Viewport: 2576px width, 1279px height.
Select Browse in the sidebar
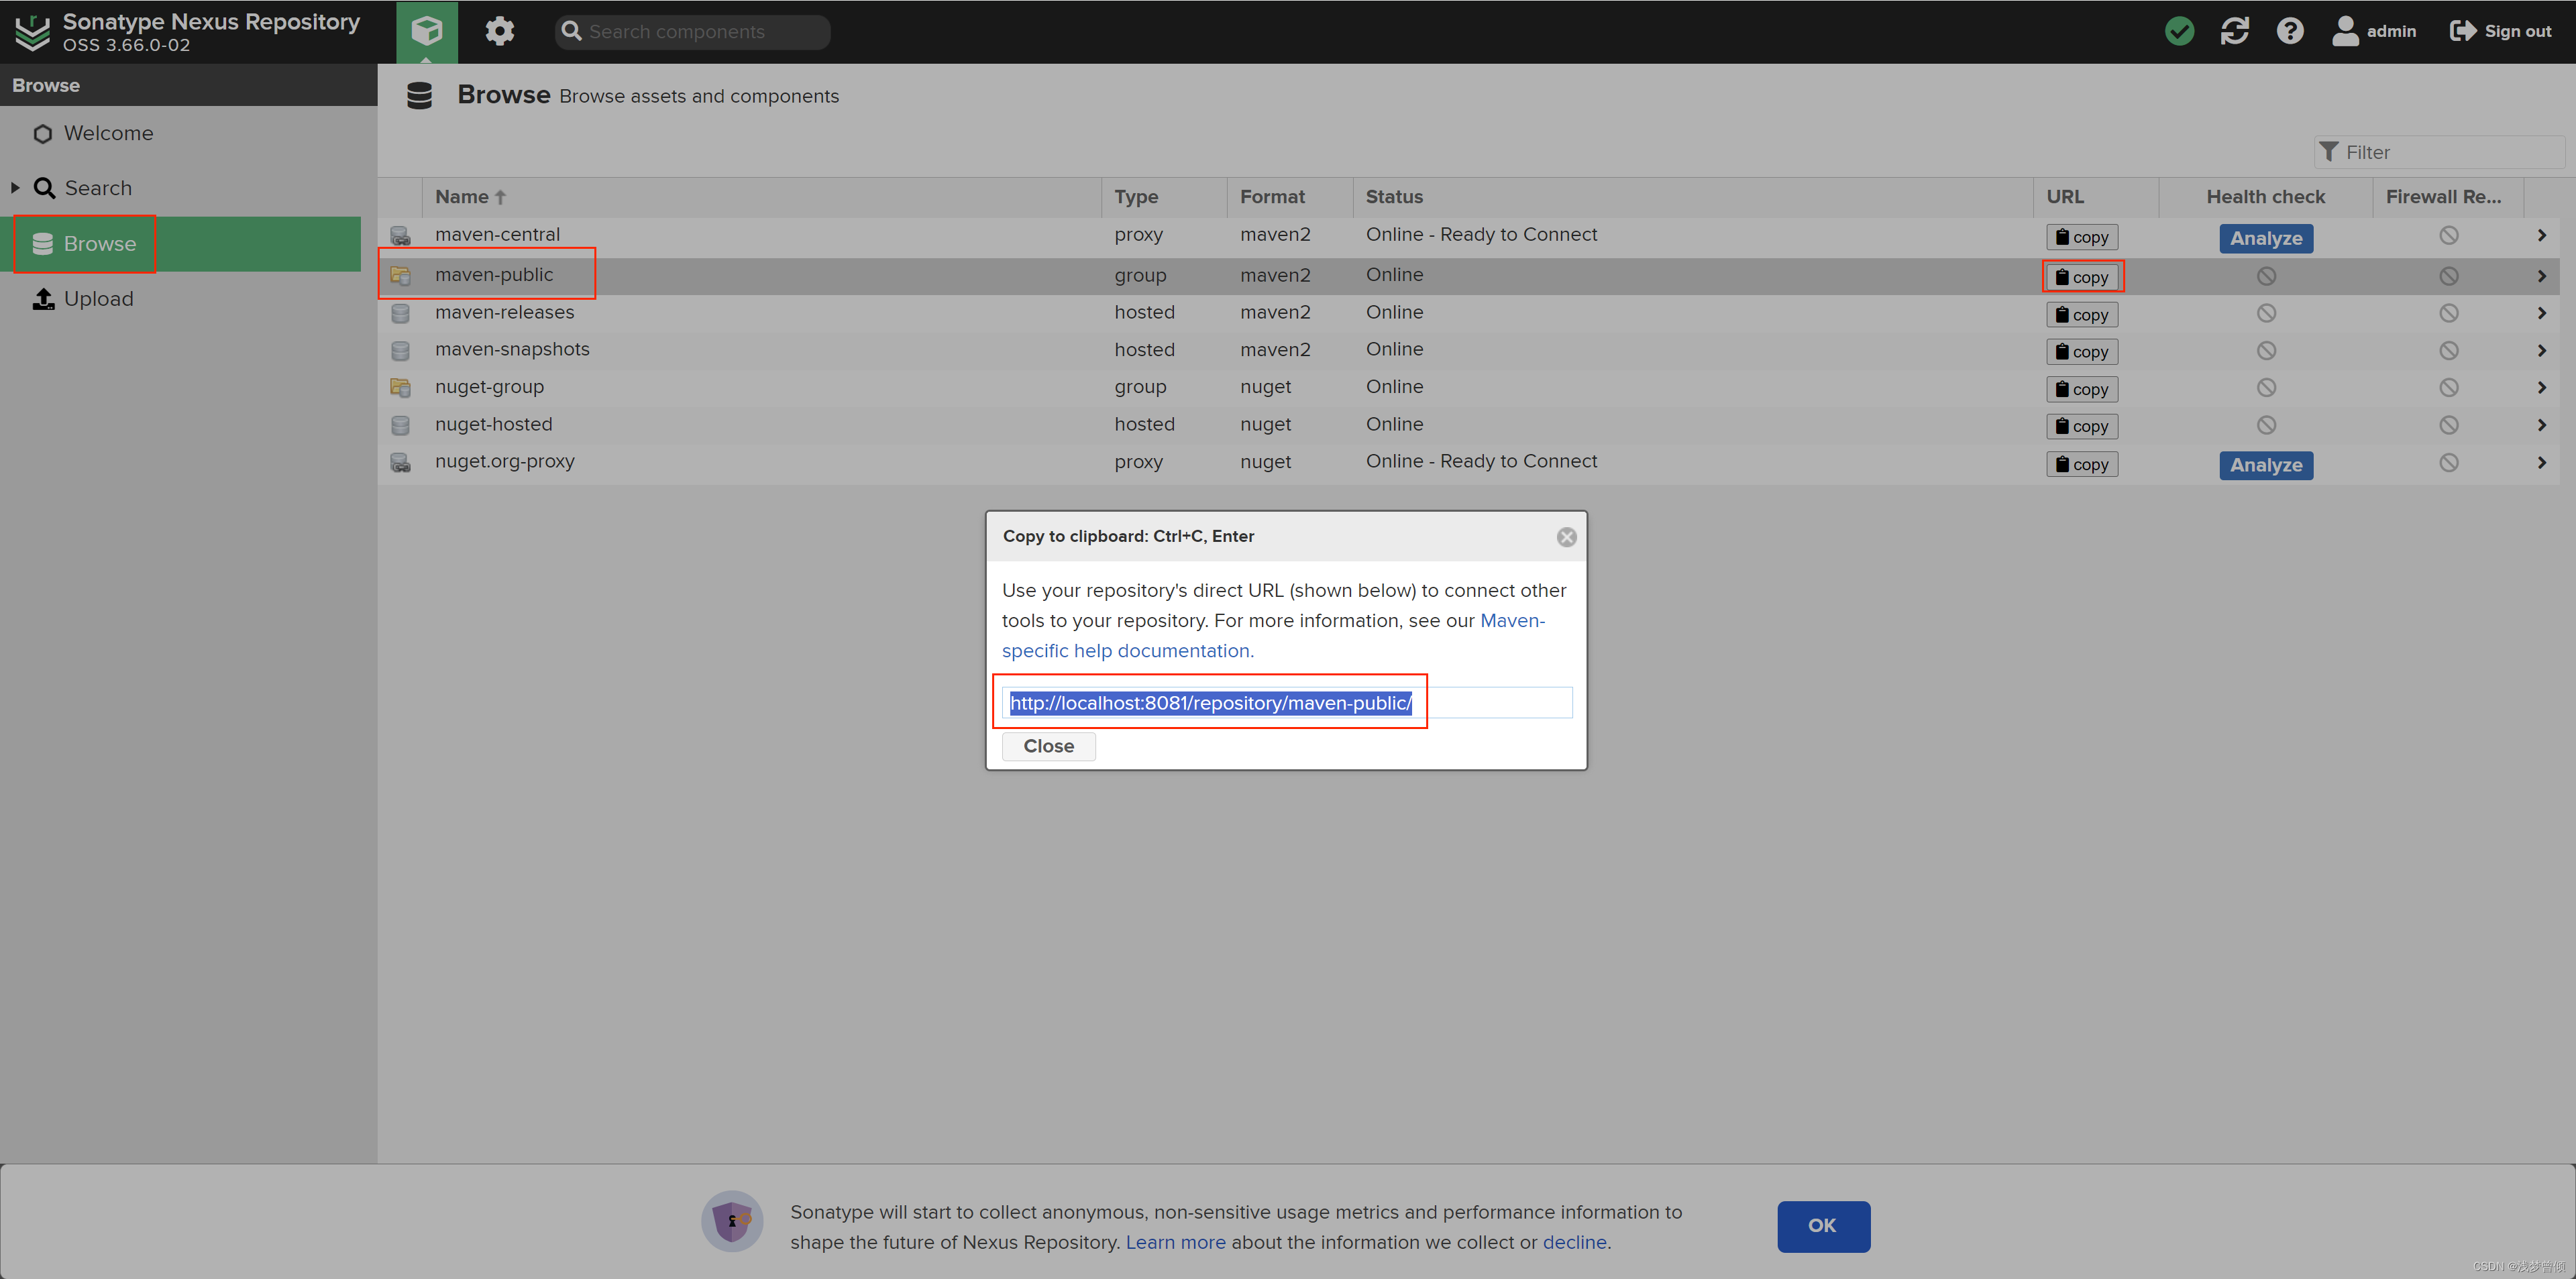pos(180,244)
